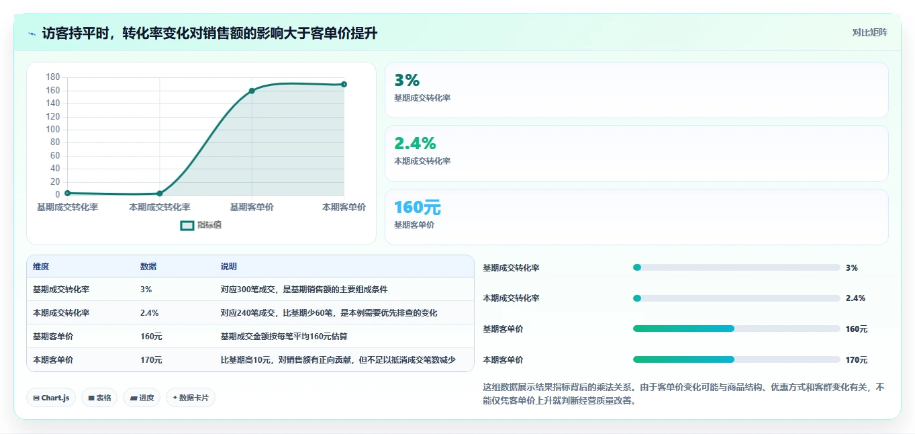Click the 2.4% progress value label

(x=855, y=298)
